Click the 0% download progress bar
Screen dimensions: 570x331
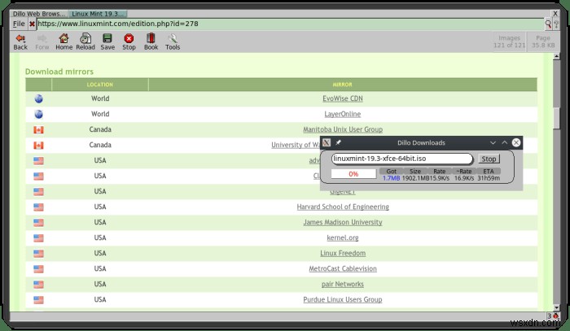point(353,174)
